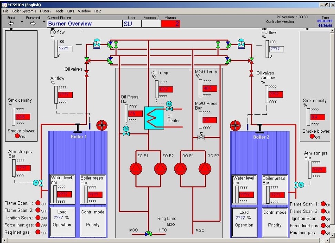This screenshot has height=243, width=335.
Task: Click Boiler 2 combustion fan icon
Action: (235, 126)
